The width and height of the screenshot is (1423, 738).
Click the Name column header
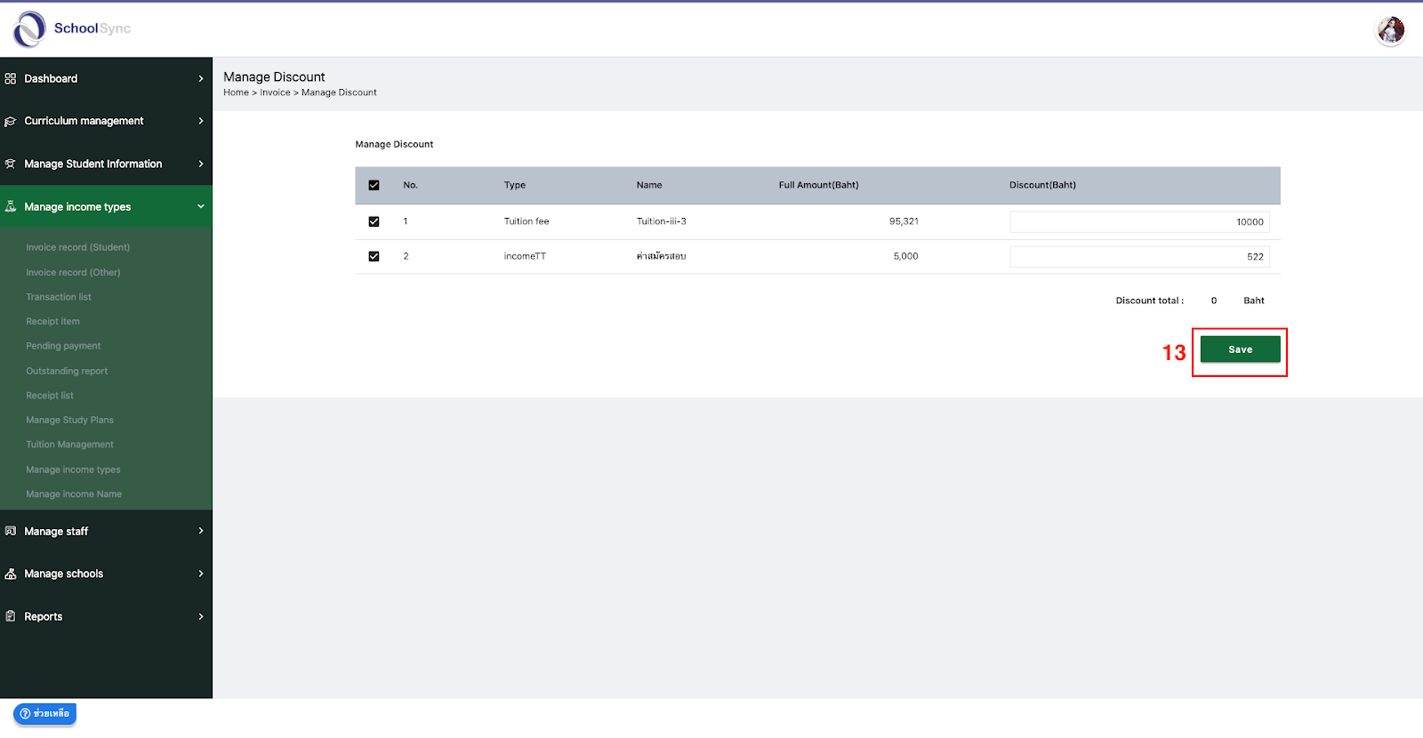tap(649, 185)
